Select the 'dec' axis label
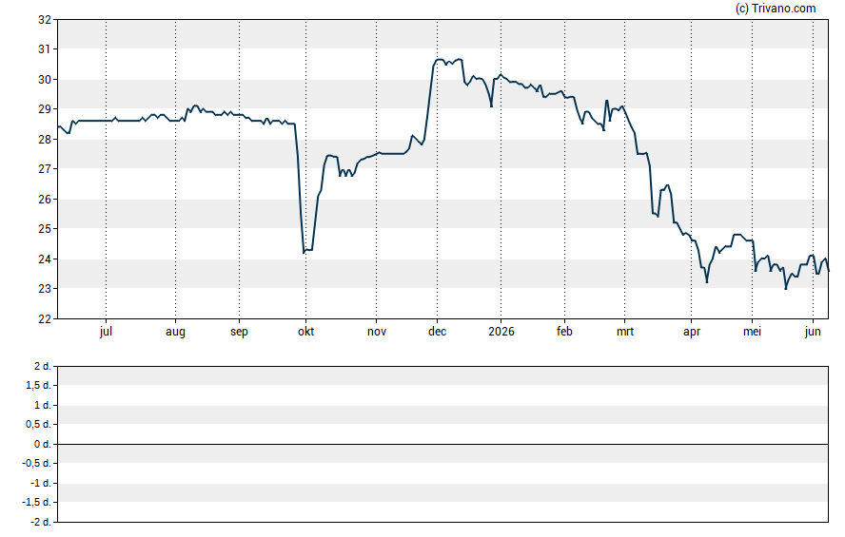Viewport: 845px width, 537px height. (x=437, y=332)
